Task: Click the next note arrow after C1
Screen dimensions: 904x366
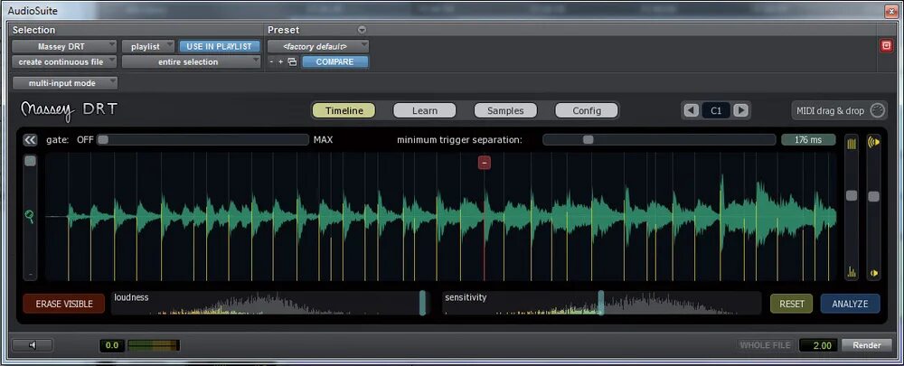Action: (741, 110)
